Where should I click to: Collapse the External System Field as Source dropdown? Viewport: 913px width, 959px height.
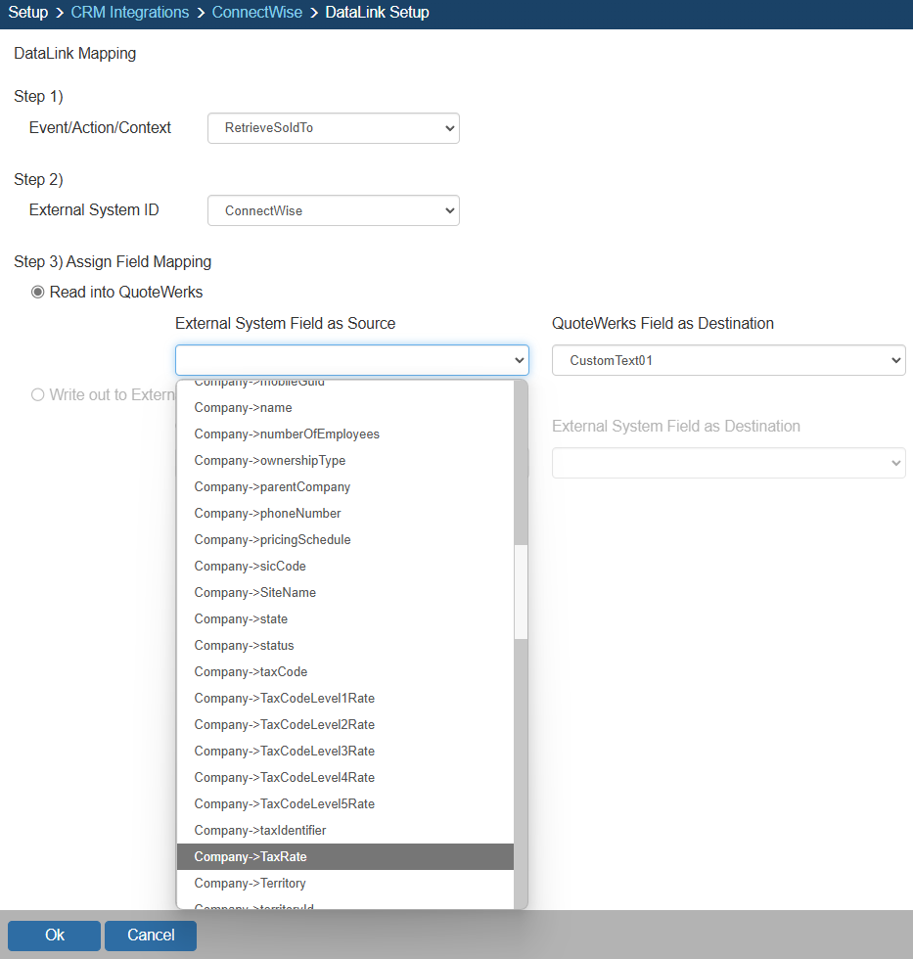(x=351, y=360)
